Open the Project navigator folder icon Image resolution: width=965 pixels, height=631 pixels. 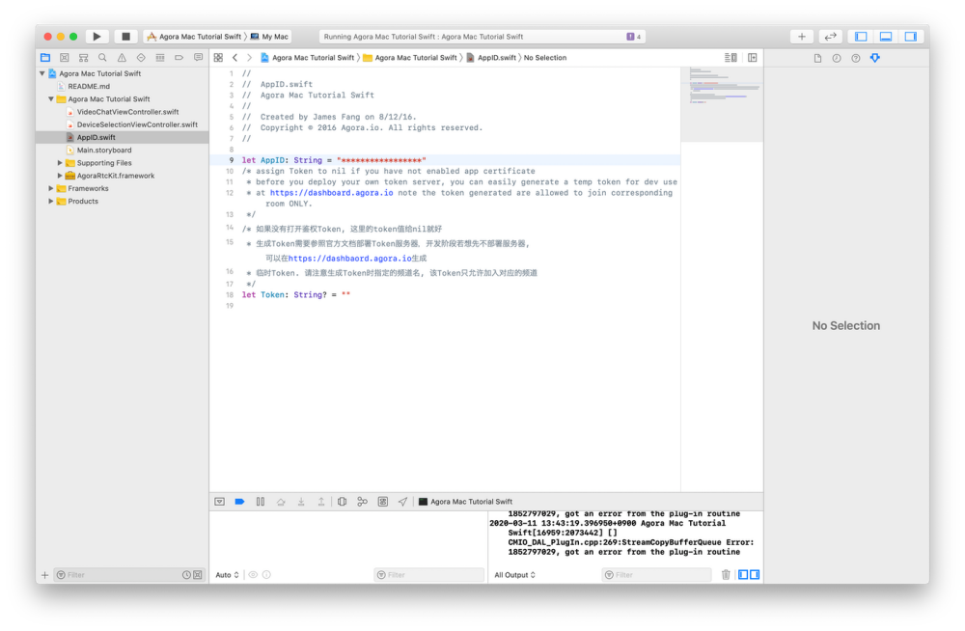[x=45, y=57]
